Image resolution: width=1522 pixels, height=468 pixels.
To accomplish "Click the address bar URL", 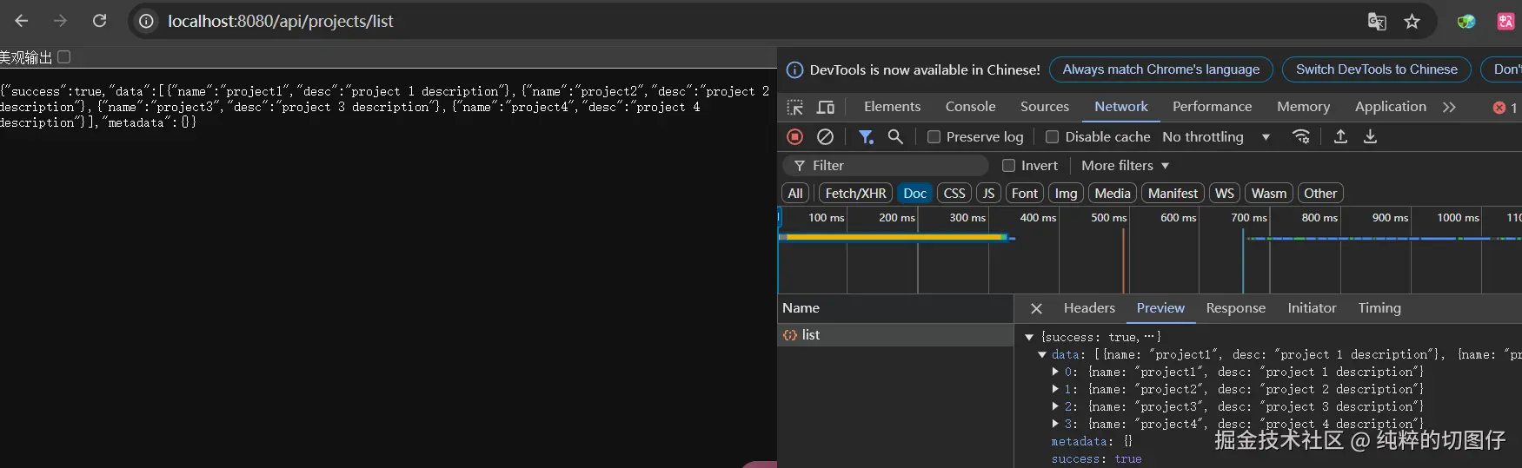I will click(280, 21).
